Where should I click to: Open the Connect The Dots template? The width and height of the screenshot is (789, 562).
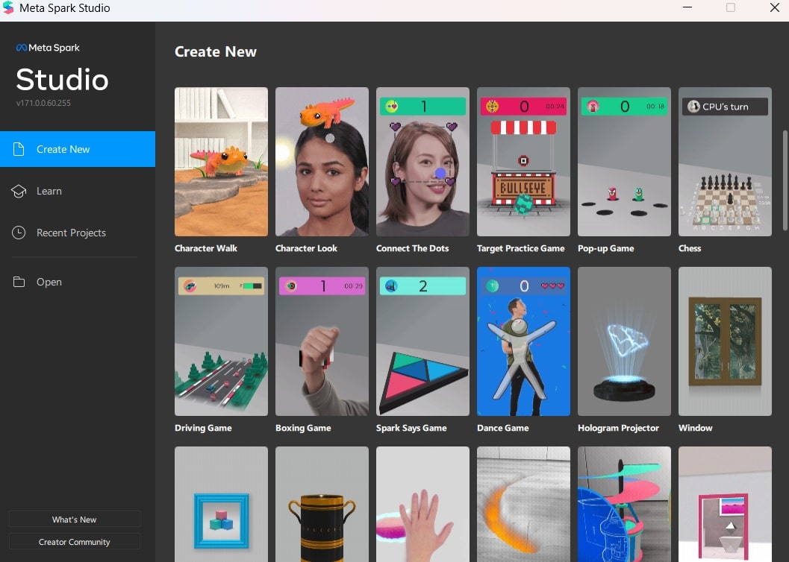422,162
